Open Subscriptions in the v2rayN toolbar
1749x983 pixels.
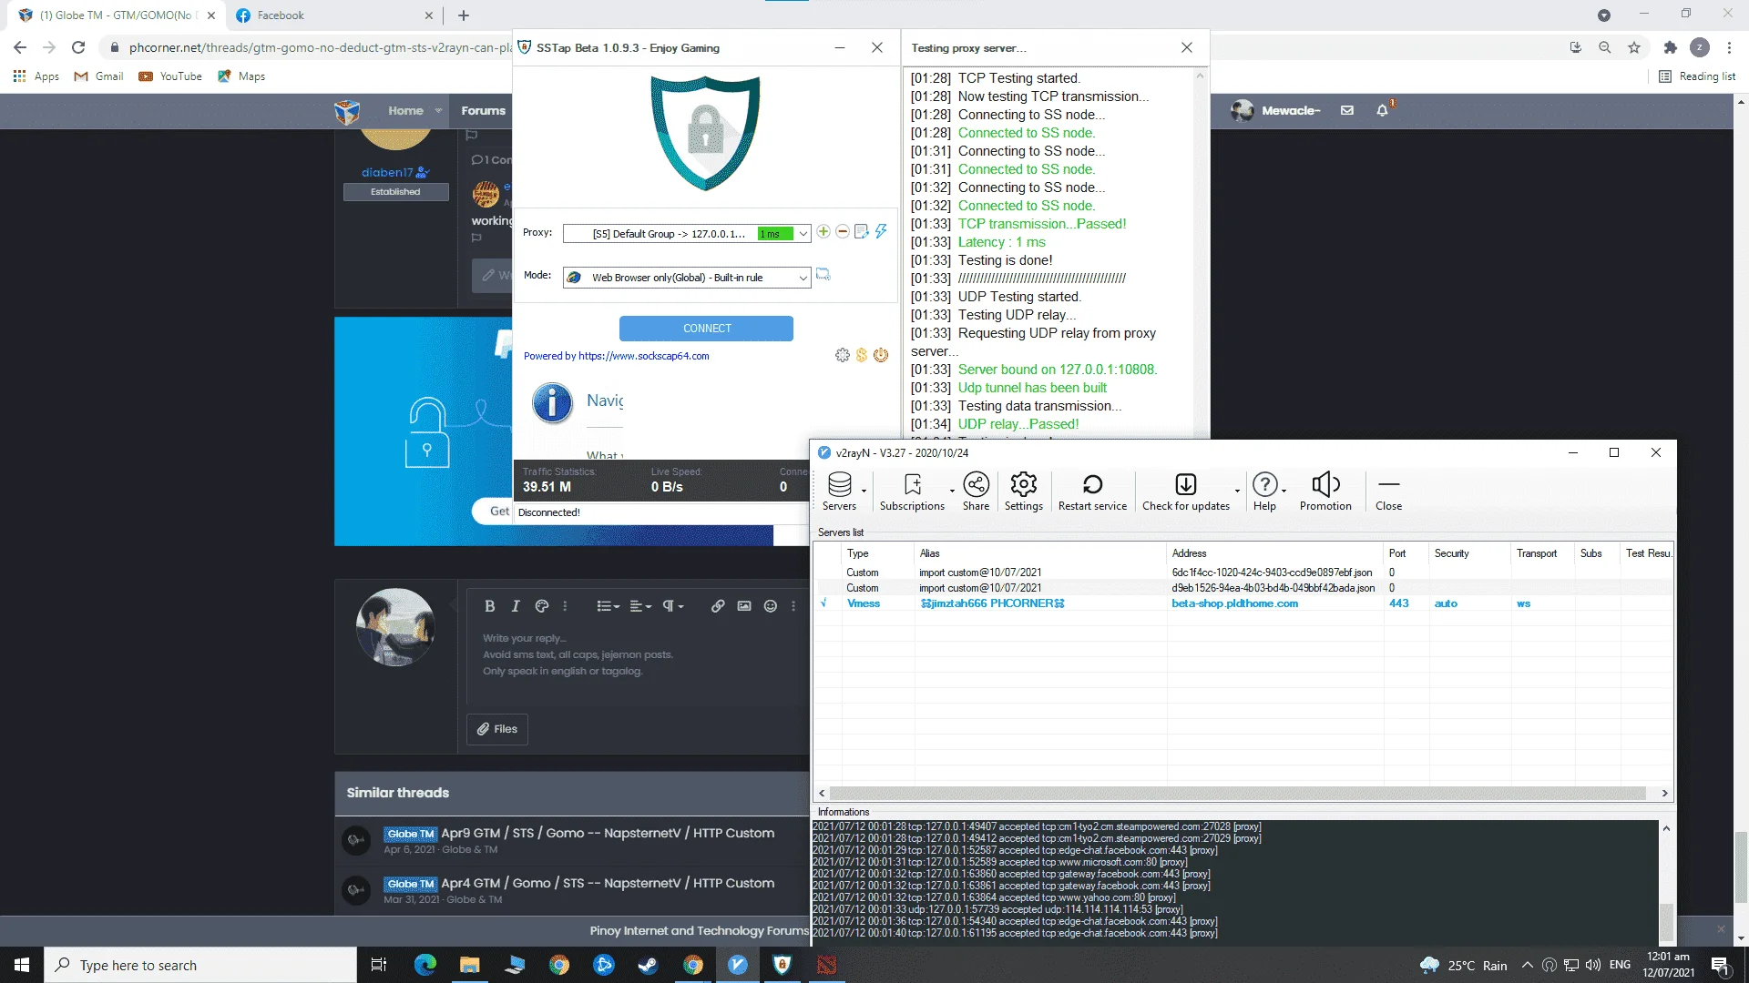tap(912, 491)
